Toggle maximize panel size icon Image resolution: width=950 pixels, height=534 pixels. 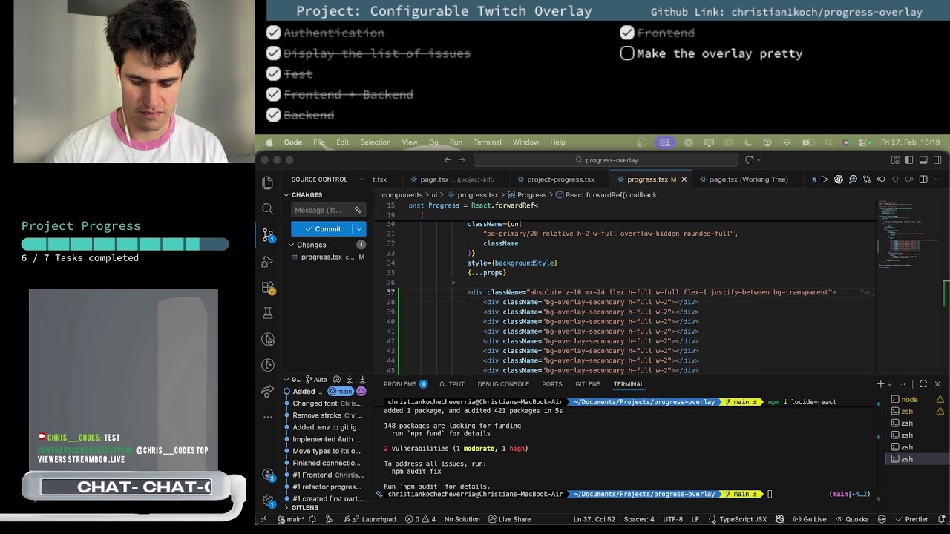[923, 384]
